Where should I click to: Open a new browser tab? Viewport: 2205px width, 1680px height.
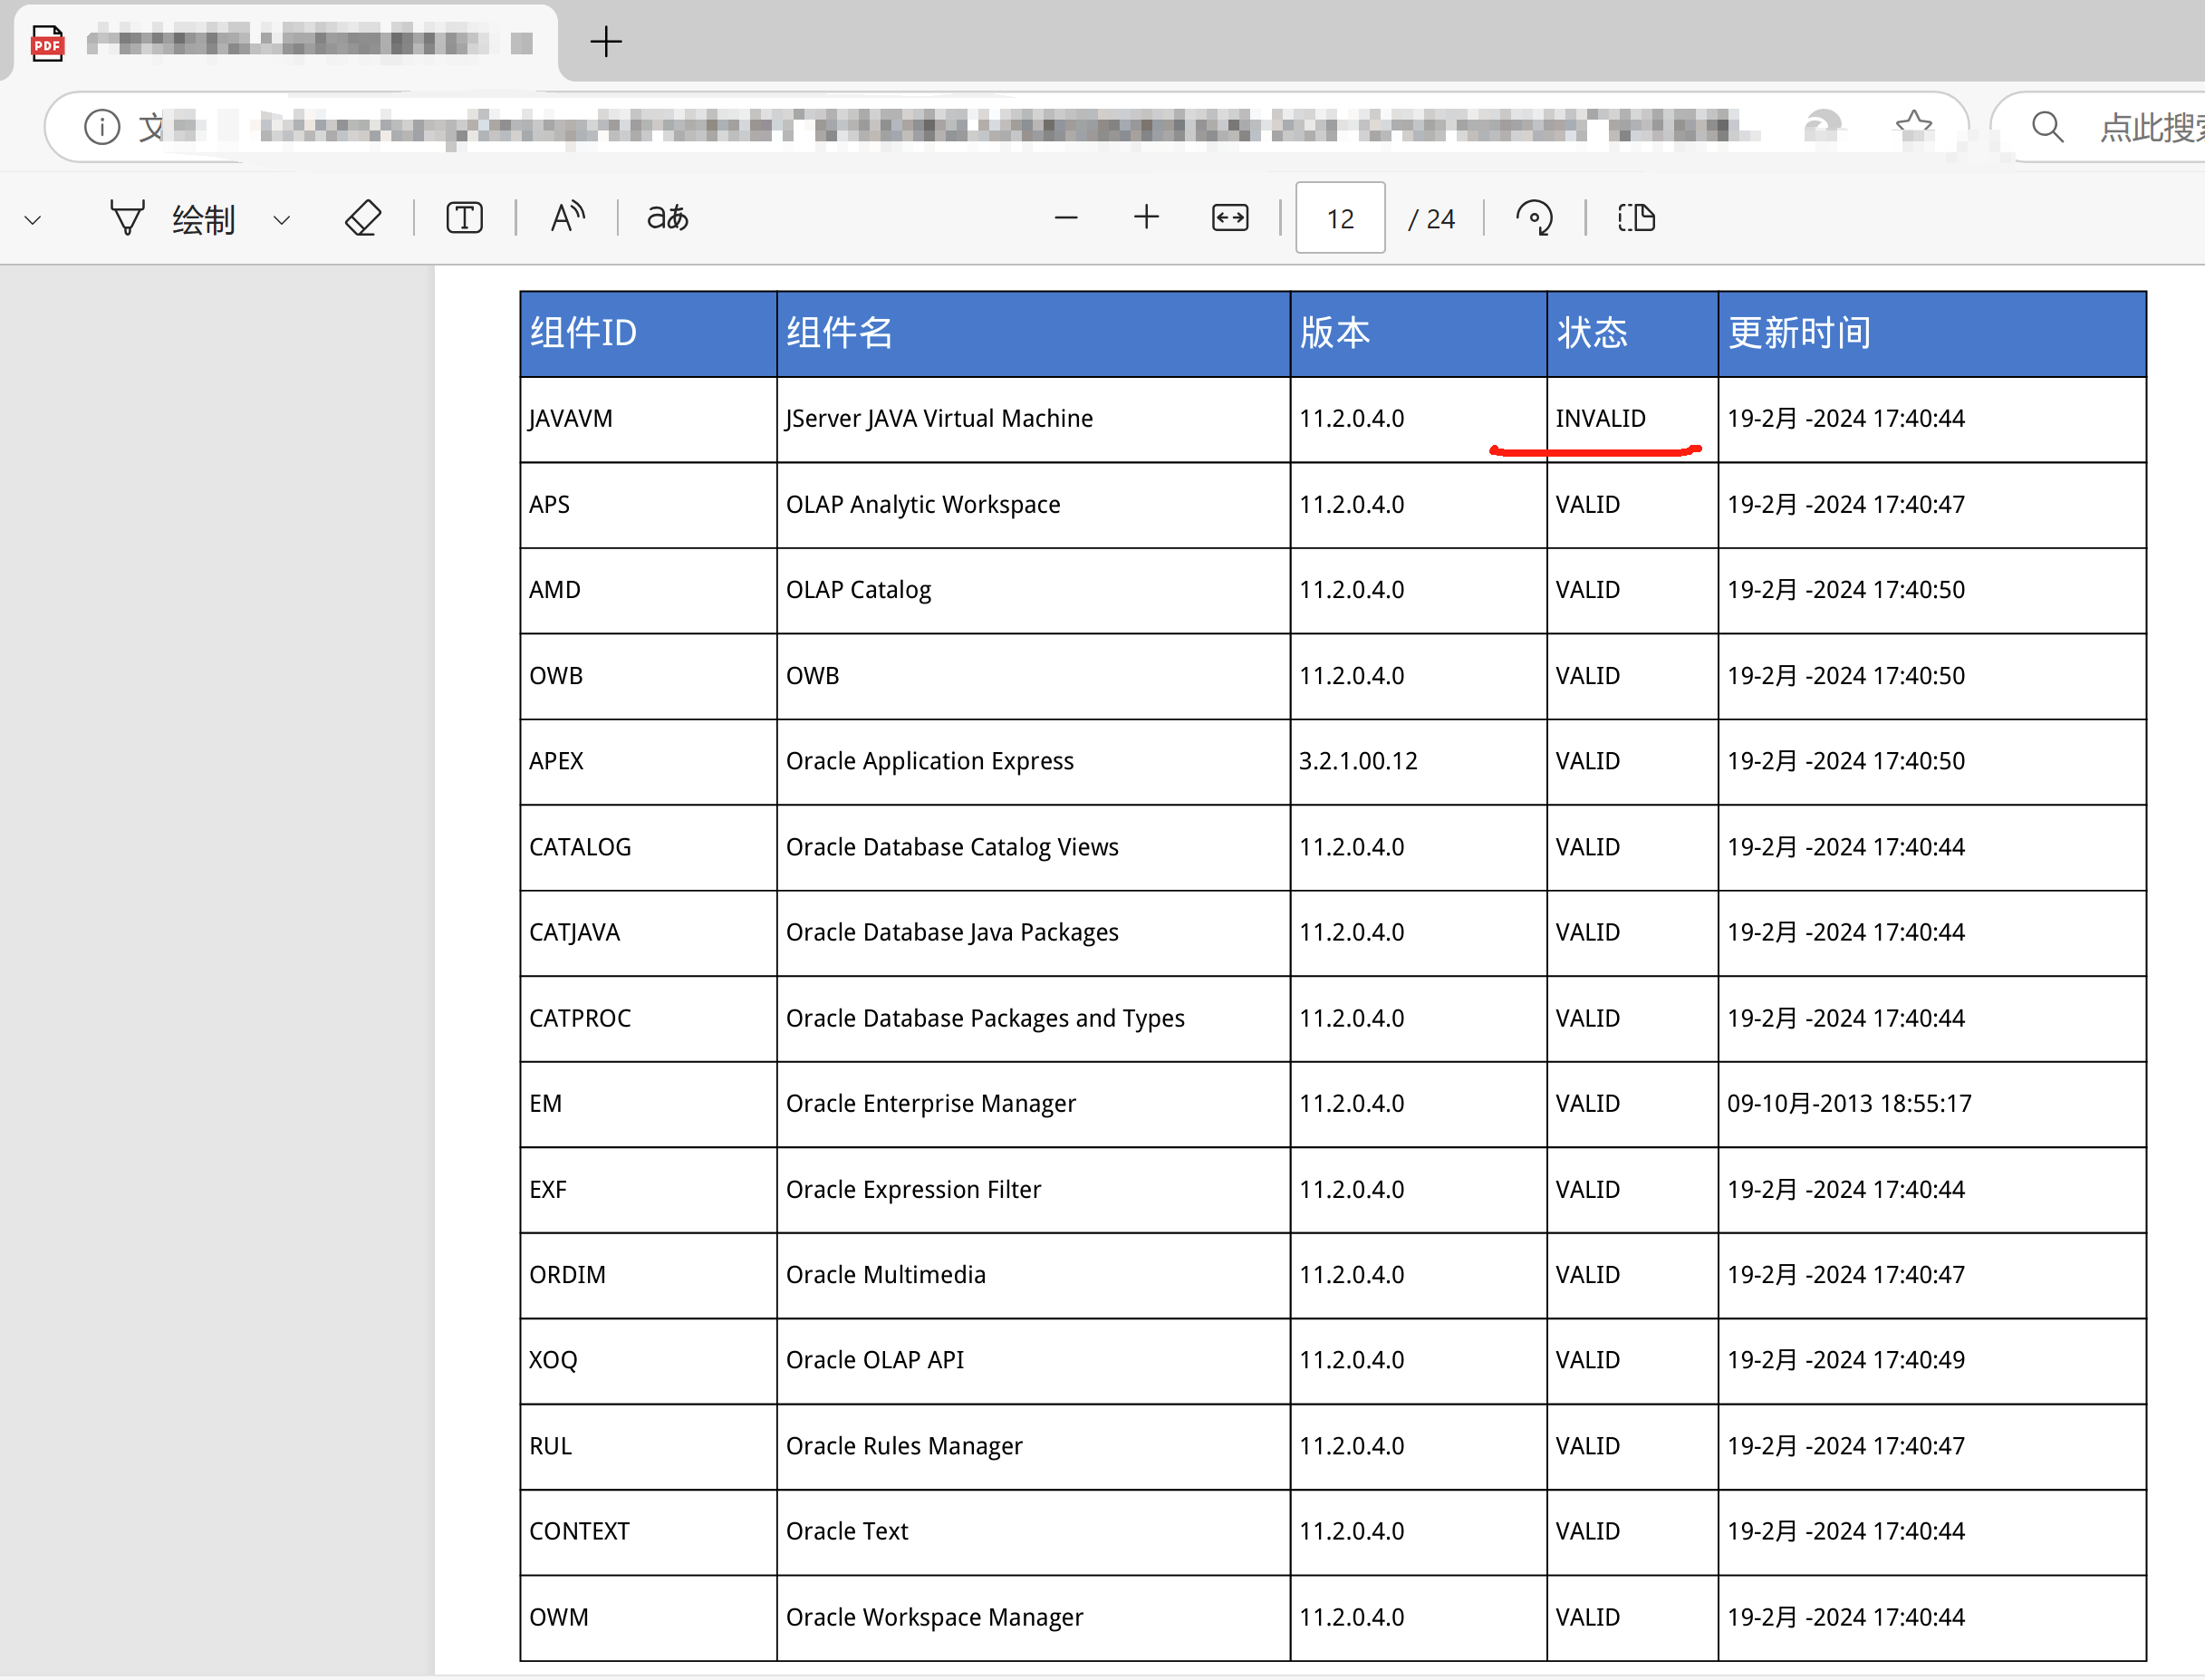[x=606, y=42]
